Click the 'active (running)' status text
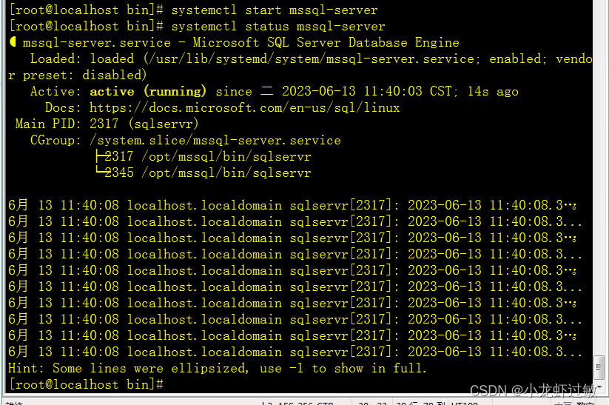The image size is (609, 405). [x=147, y=91]
